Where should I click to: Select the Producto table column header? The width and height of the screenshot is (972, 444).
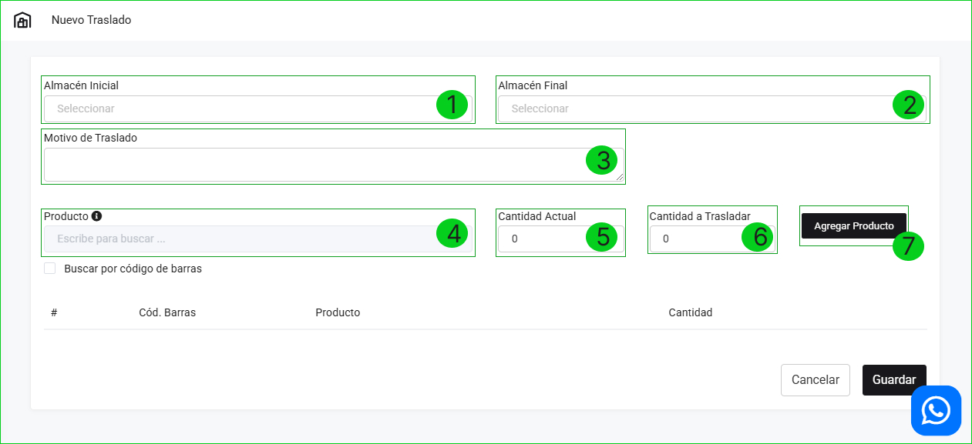click(338, 312)
